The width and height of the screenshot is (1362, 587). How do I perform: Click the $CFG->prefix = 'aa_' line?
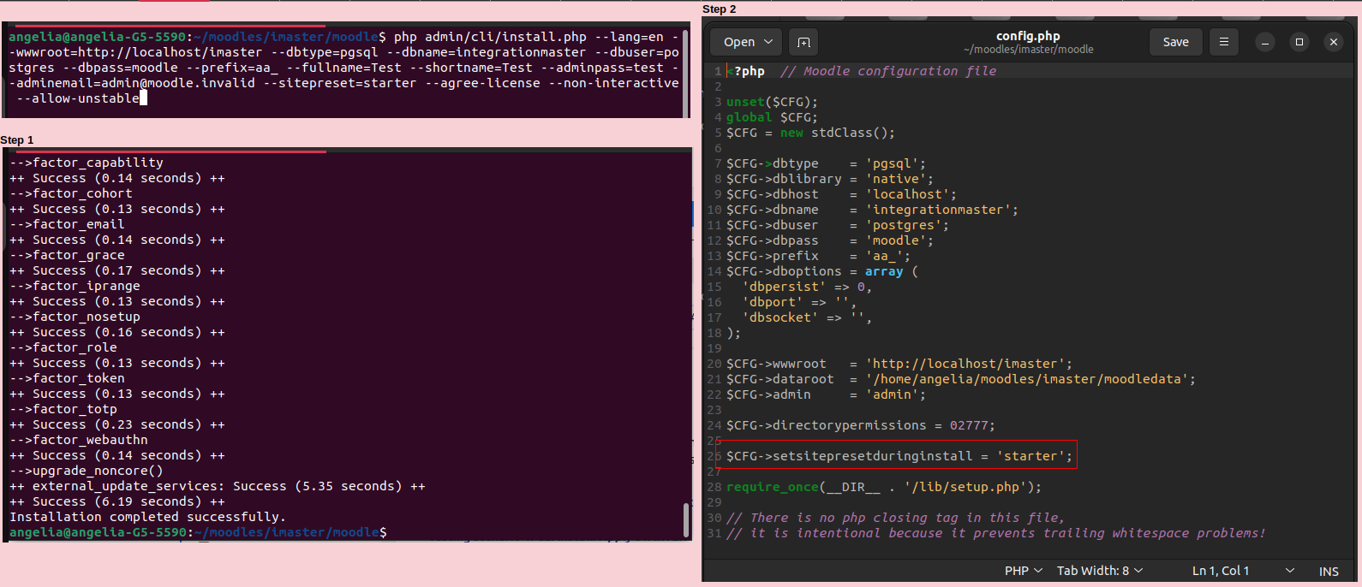(818, 256)
